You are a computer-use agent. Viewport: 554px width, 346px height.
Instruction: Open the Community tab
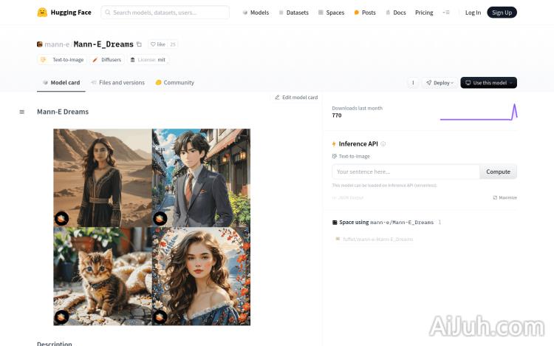(175, 83)
